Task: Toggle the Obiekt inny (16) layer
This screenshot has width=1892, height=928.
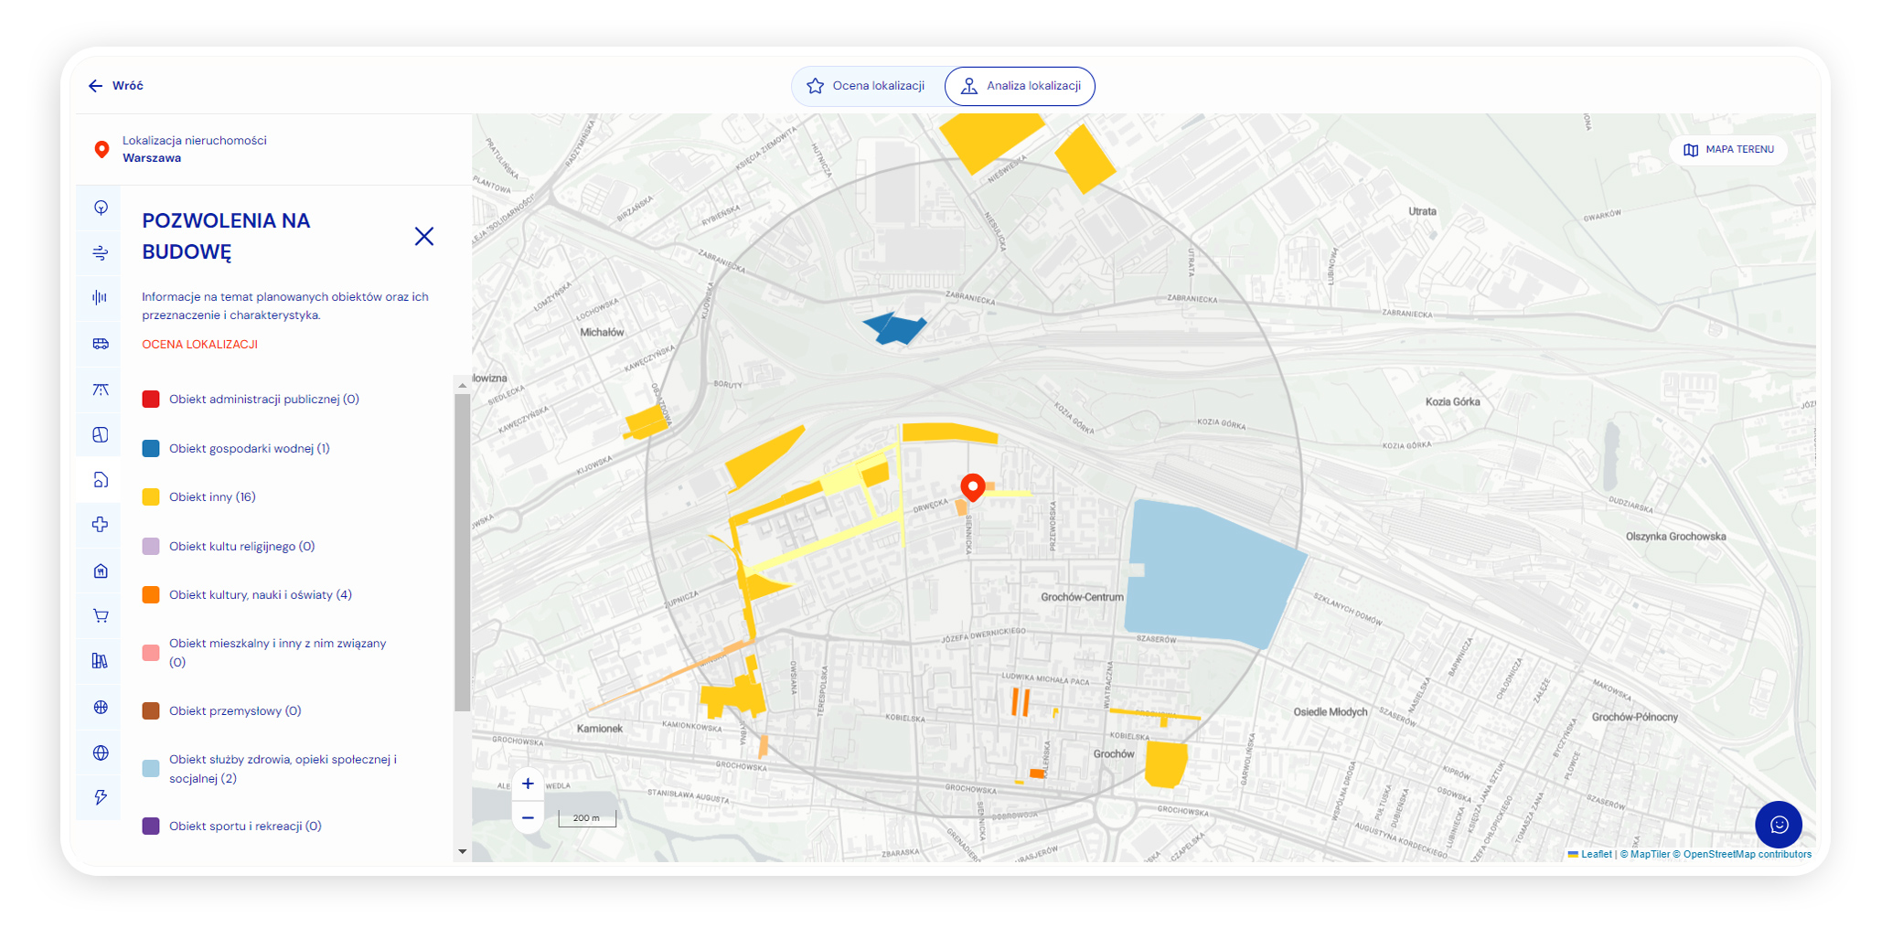Action: 212,497
